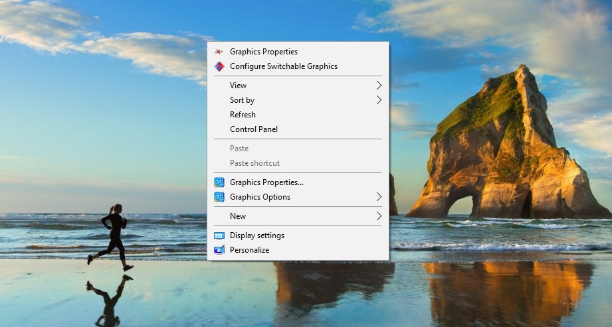Image resolution: width=612 pixels, height=327 pixels.
Task: Choose Personalize from the menu
Action: click(298, 250)
